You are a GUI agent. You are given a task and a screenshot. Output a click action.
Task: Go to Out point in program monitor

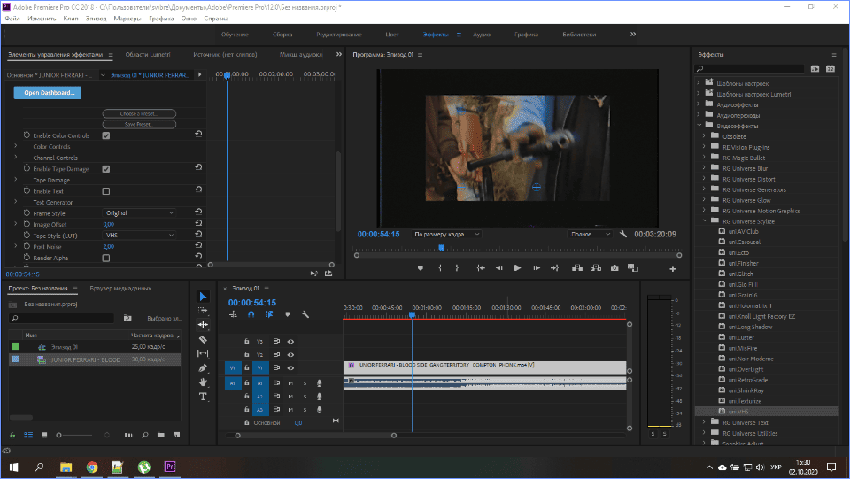click(554, 268)
